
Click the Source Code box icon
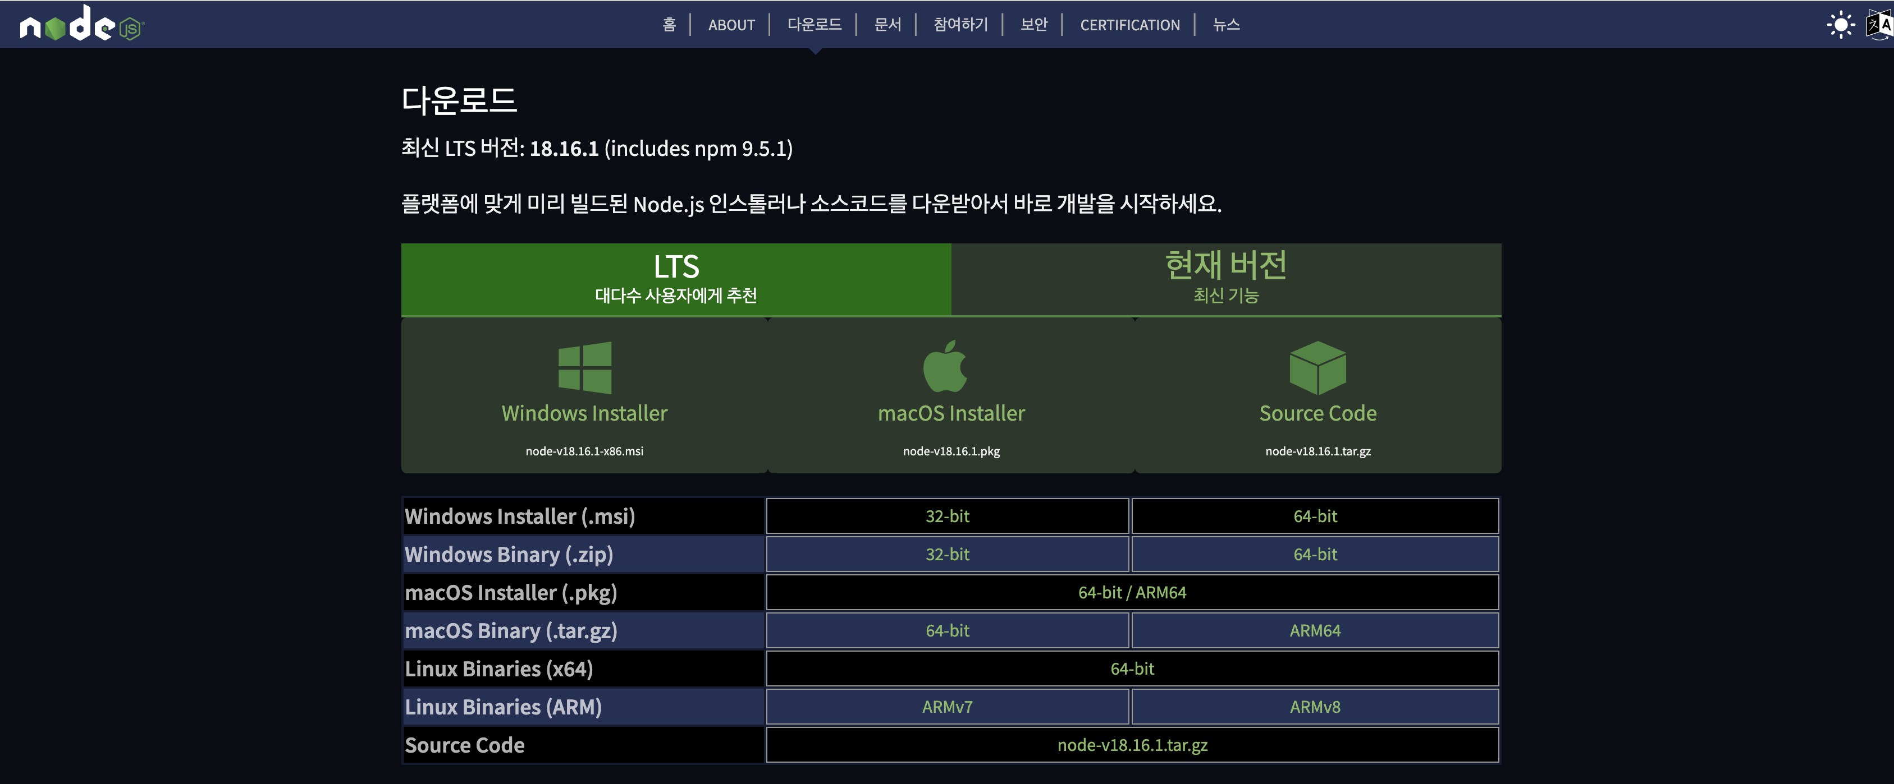point(1317,367)
